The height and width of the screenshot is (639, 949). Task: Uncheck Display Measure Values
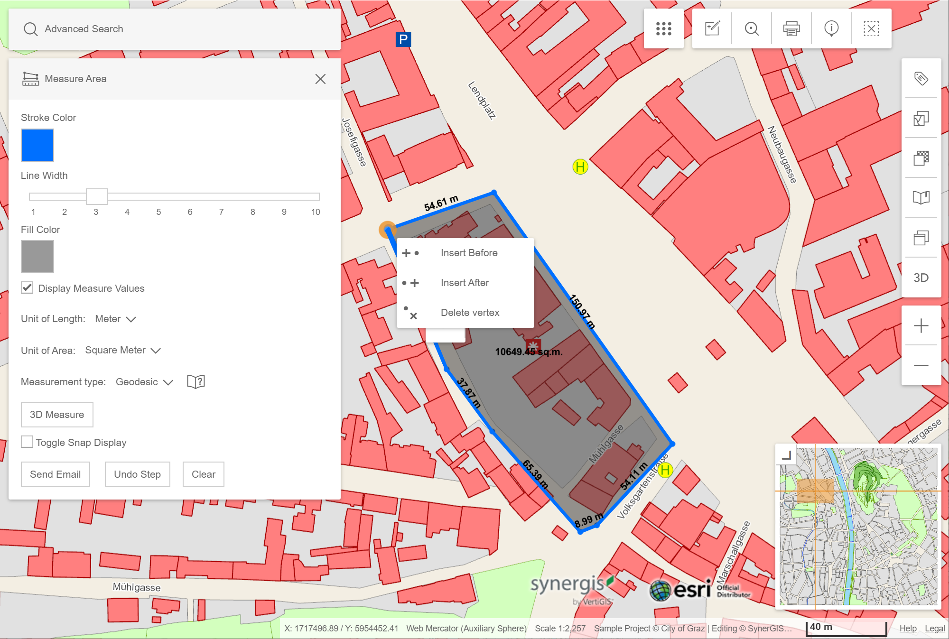point(27,287)
